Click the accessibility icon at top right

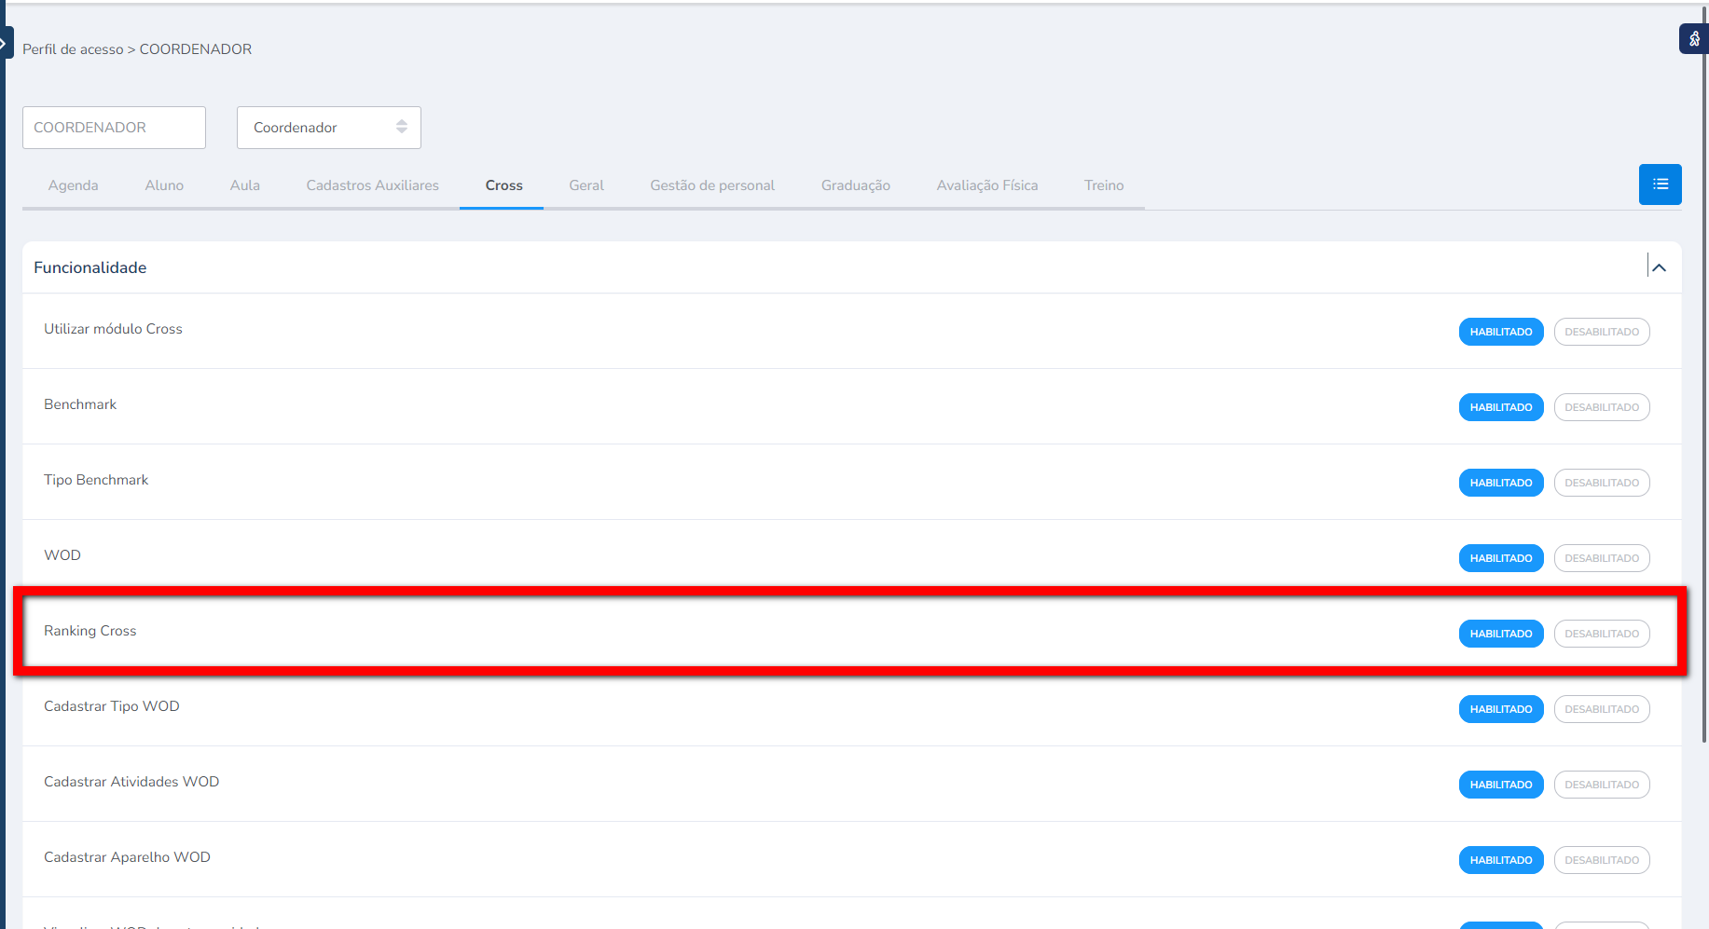pos(1693,39)
